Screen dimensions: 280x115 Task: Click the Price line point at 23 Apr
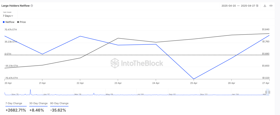tap(118, 38)
